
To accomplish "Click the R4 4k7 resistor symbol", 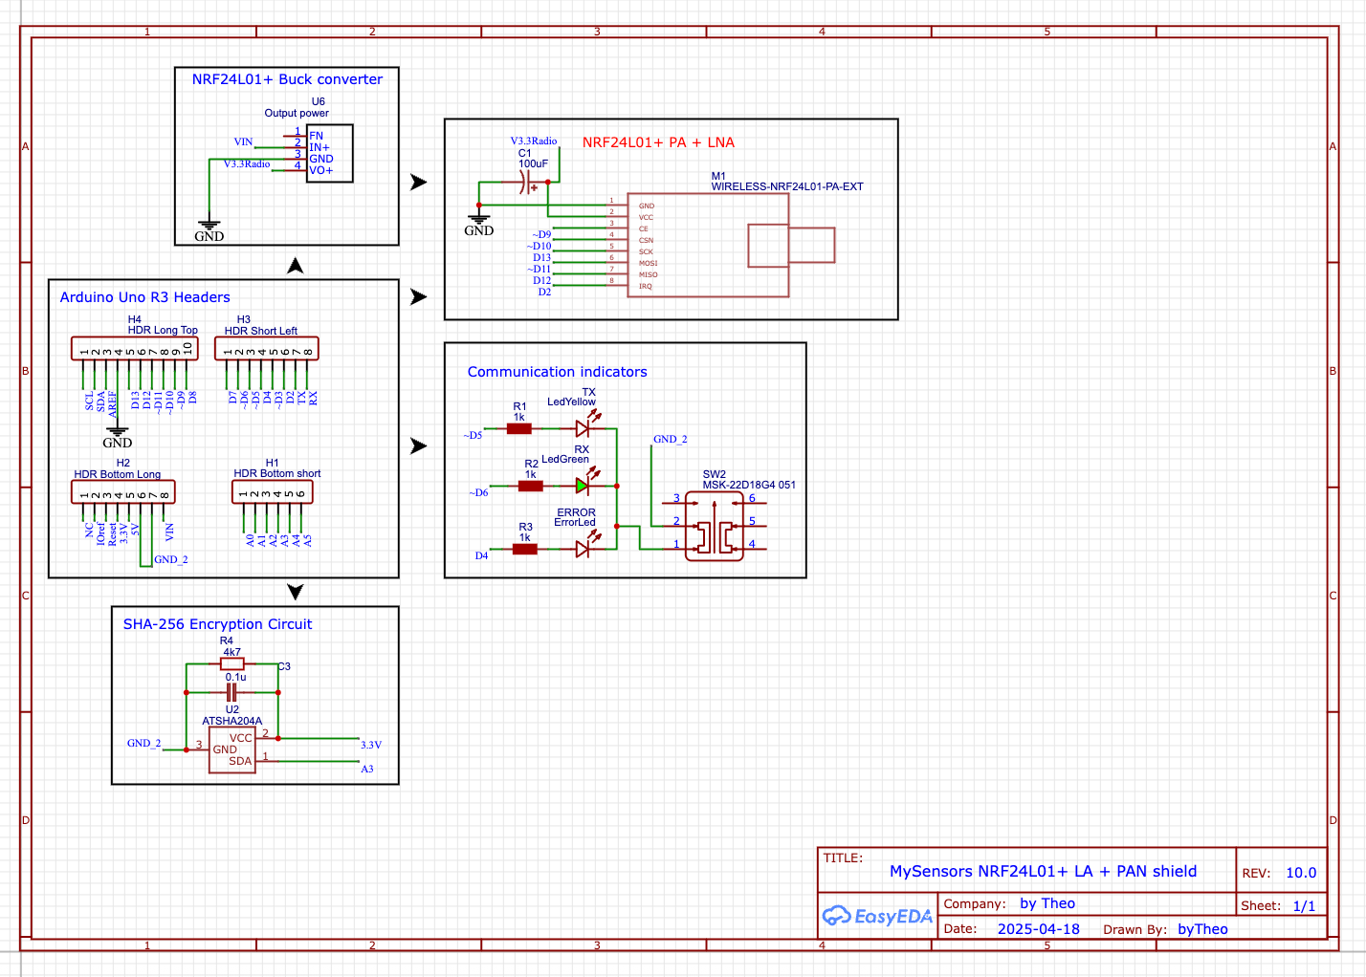I will [231, 663].
